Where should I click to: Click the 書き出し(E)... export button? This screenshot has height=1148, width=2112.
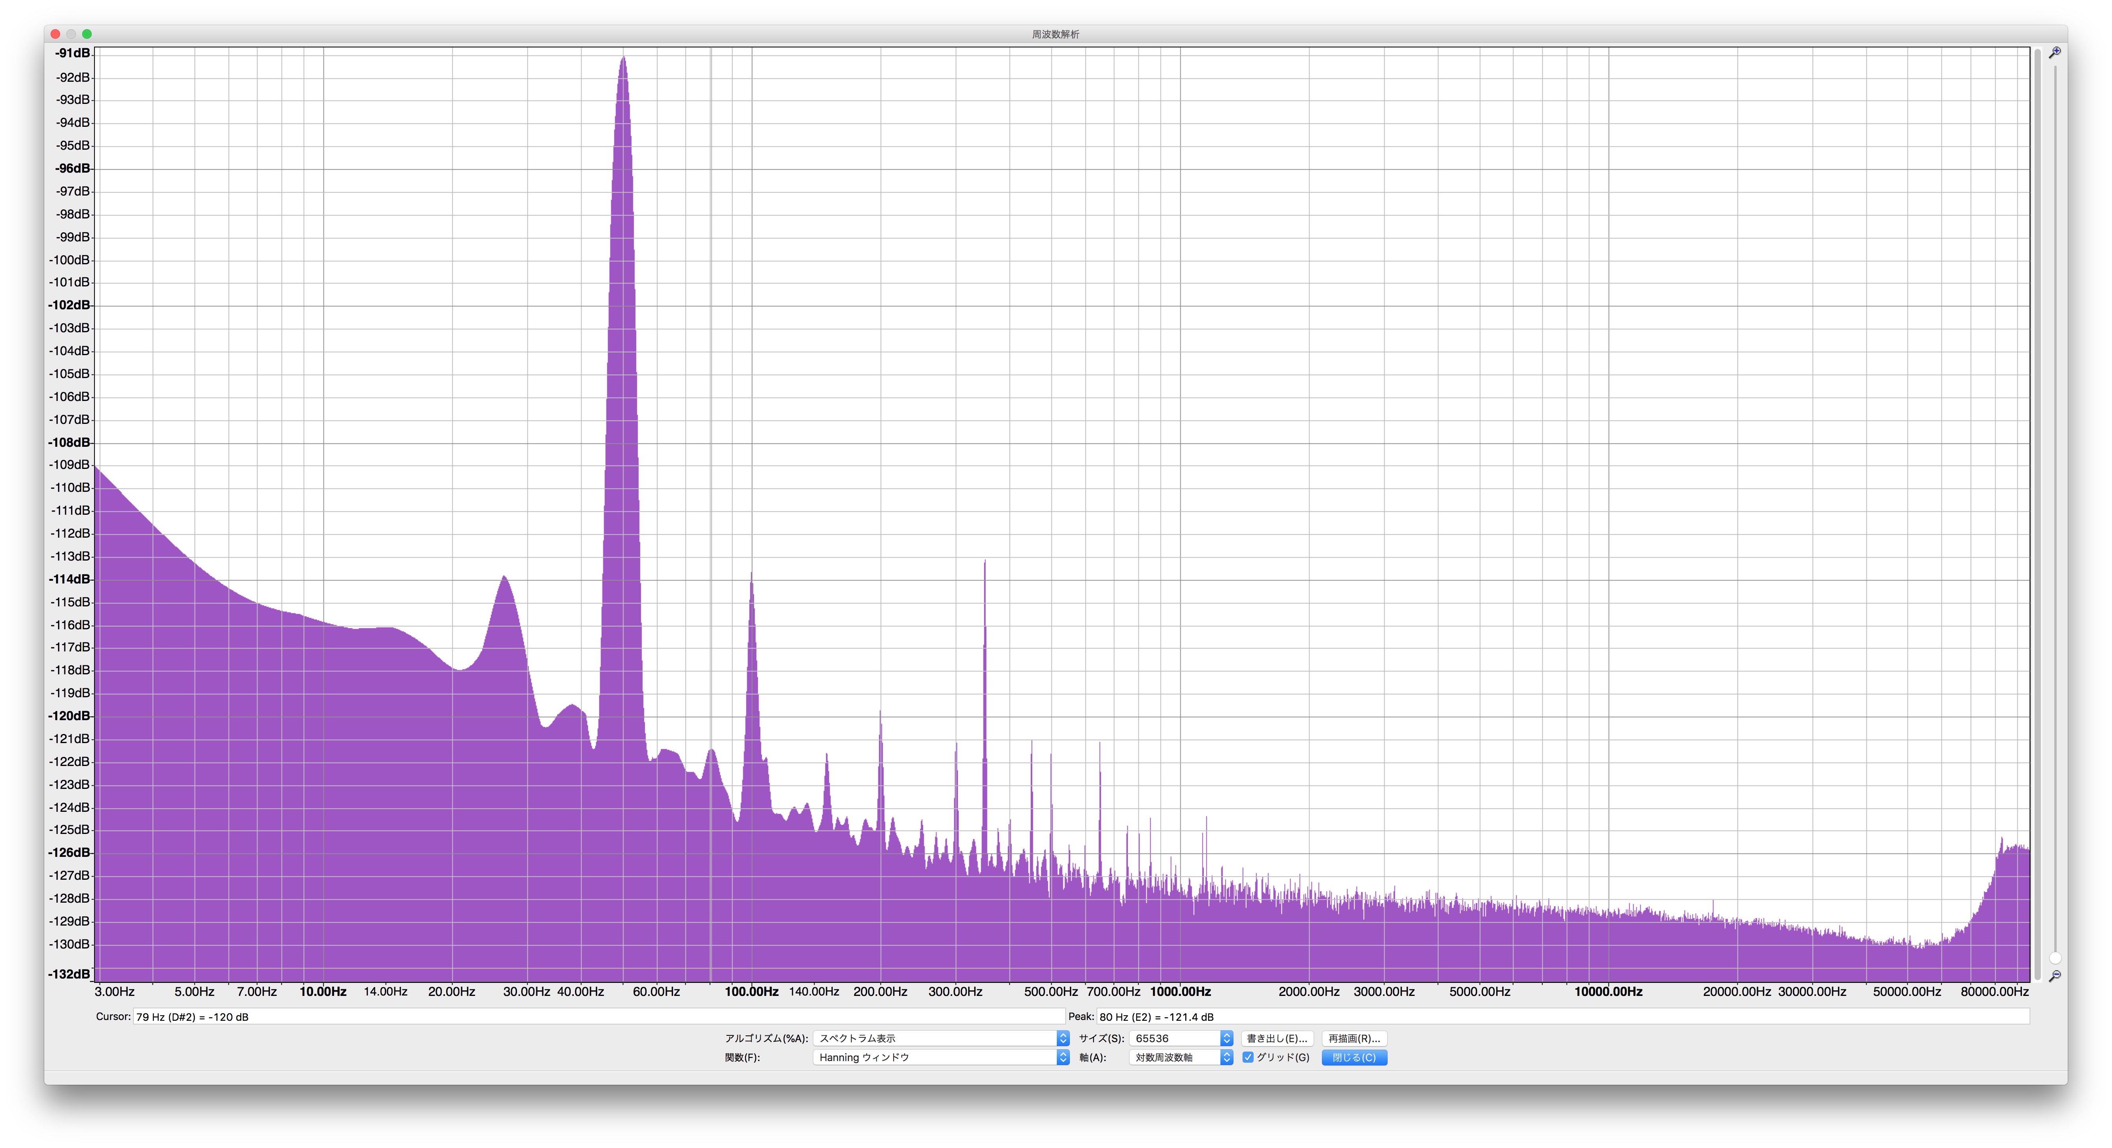1277,1038
